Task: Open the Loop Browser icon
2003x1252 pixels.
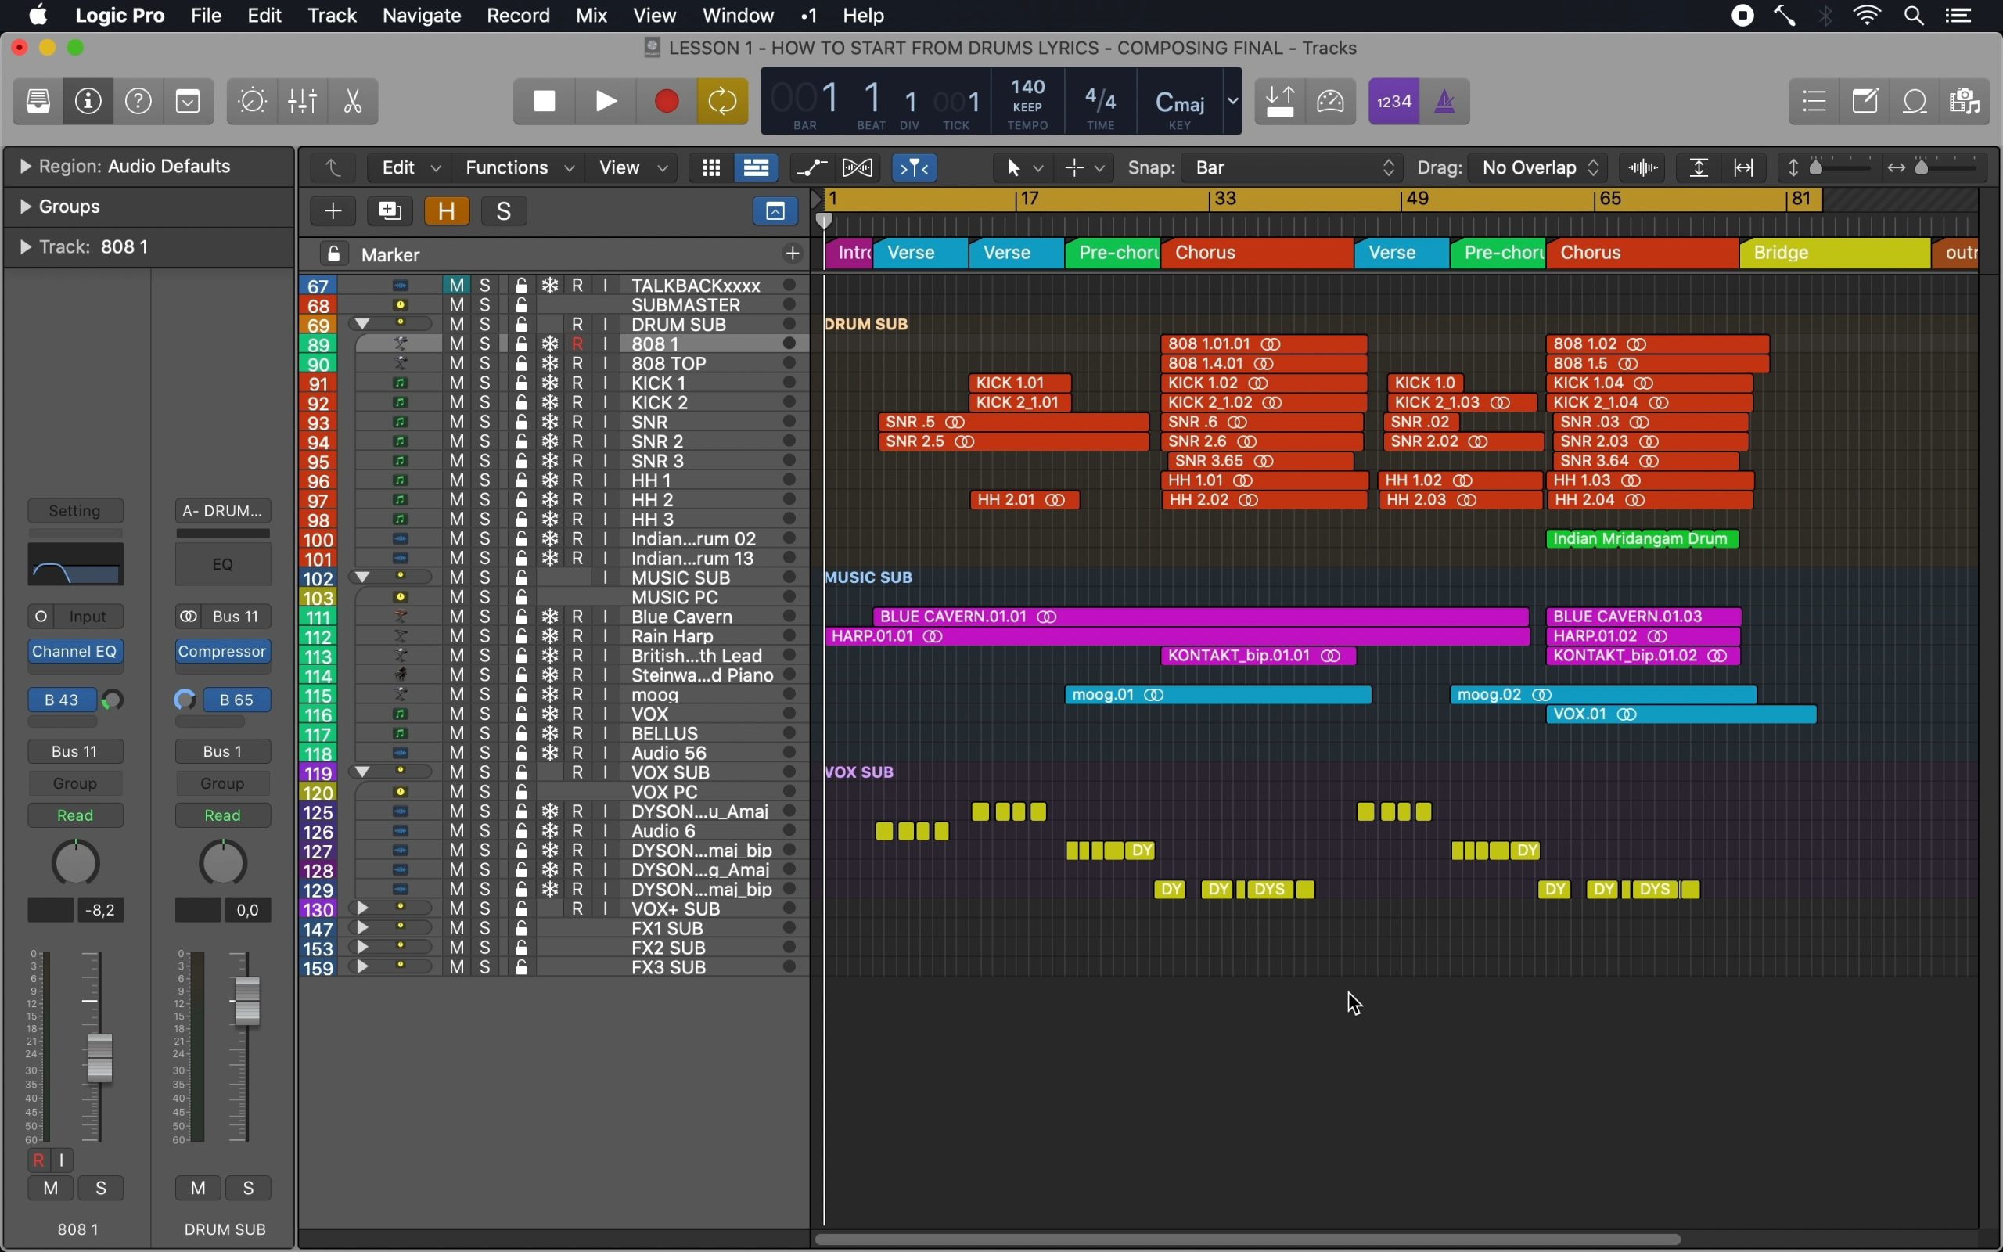Action: (1915, 101)
